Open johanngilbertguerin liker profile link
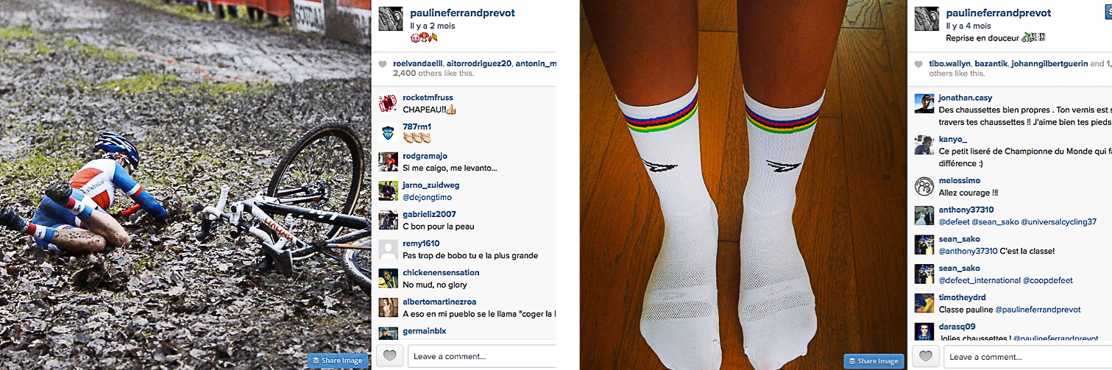This screenshot has width=1112, height=370. click(1049, 63)
